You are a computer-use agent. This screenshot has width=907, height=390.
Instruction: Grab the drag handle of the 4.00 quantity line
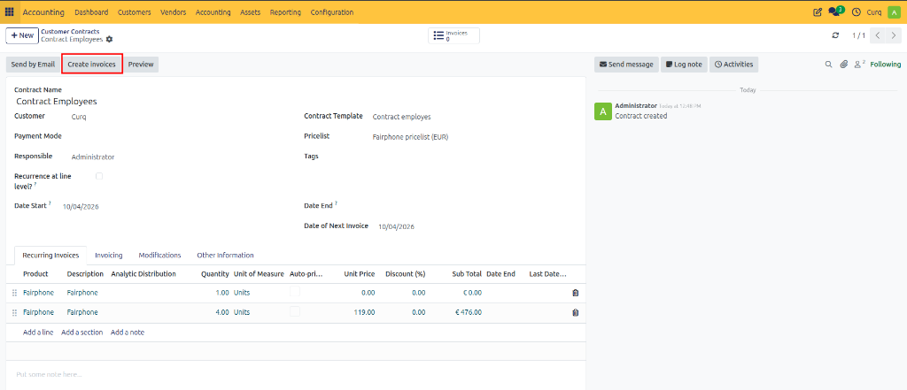[14, 312]
